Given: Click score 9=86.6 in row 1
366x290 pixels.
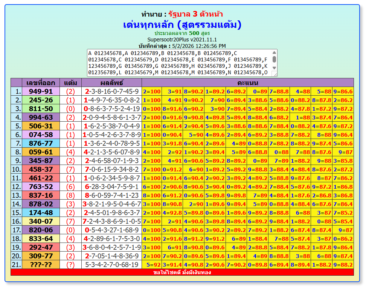Looking at the screenshot, I should coord(343,91).
